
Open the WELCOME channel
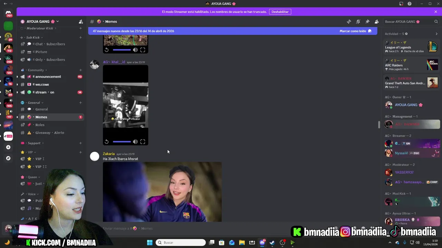[51, 84]
